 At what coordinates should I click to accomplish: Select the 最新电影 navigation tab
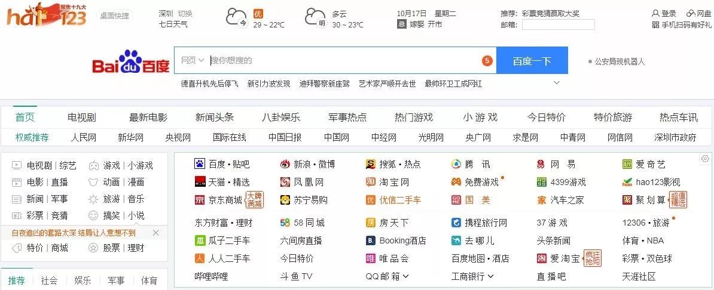148,118
